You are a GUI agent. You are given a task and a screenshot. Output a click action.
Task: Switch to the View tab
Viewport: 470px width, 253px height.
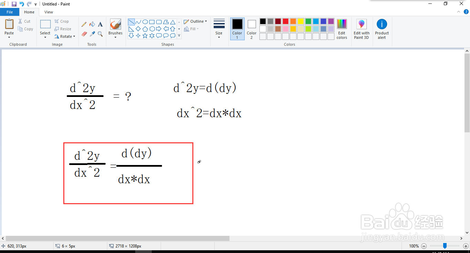(x=48, y=12)
